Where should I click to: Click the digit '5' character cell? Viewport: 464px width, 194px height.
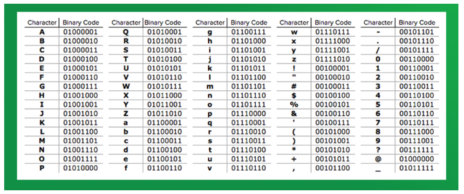[378, 104]
